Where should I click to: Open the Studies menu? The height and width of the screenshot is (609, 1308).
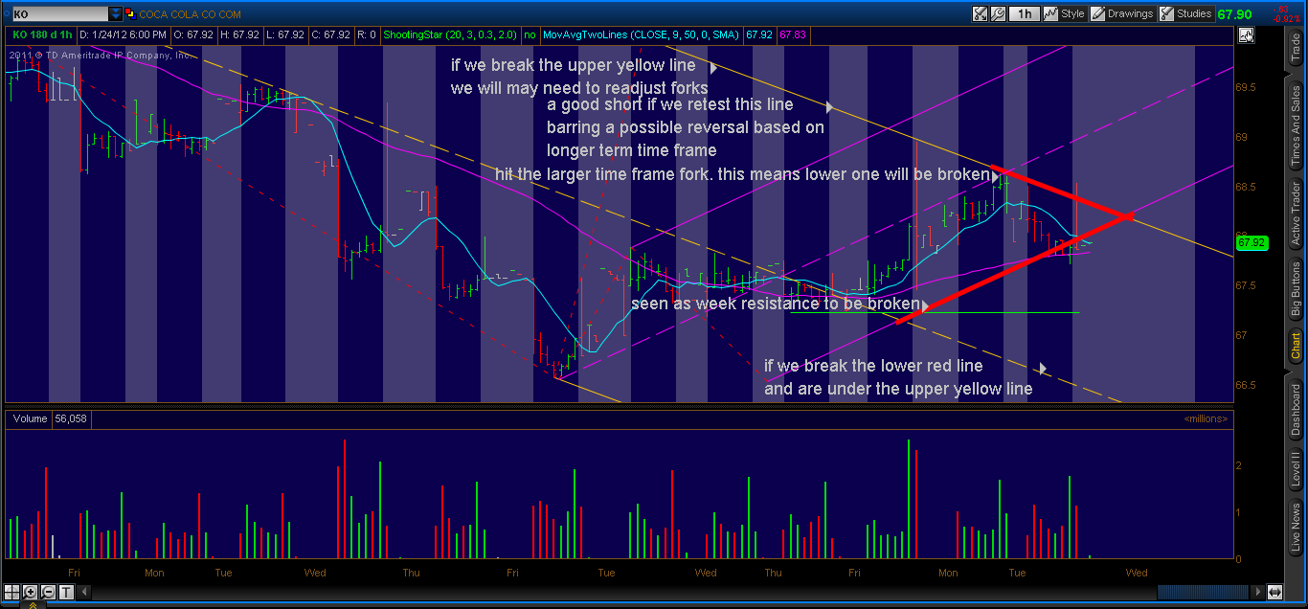(1186, 14)
